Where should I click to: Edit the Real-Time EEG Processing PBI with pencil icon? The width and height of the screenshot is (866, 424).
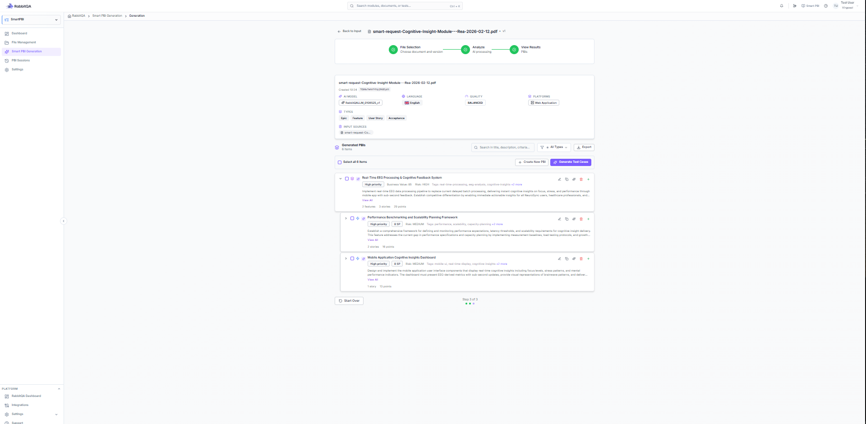click(x=559, y=180)
